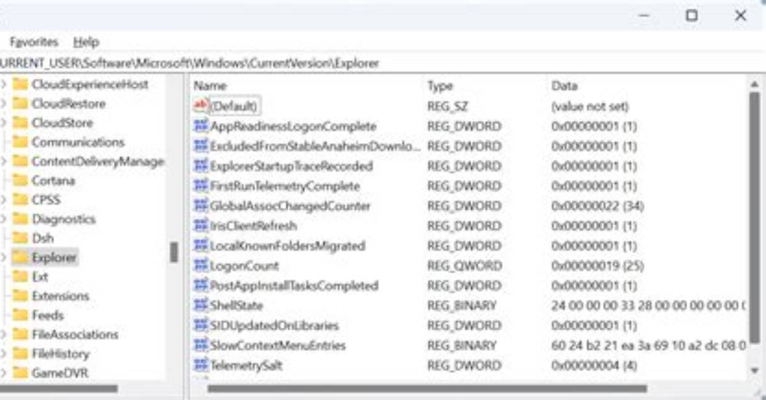Select the Extensions registry key
Image resolution: width=766 pixels, height=400 pixels.
pos(61,296)
